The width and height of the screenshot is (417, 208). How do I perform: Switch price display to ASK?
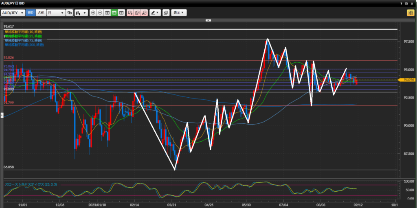pyautogui.click(x=41, y=13)
